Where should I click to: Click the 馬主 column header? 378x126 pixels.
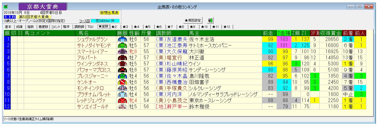(225, 33)
